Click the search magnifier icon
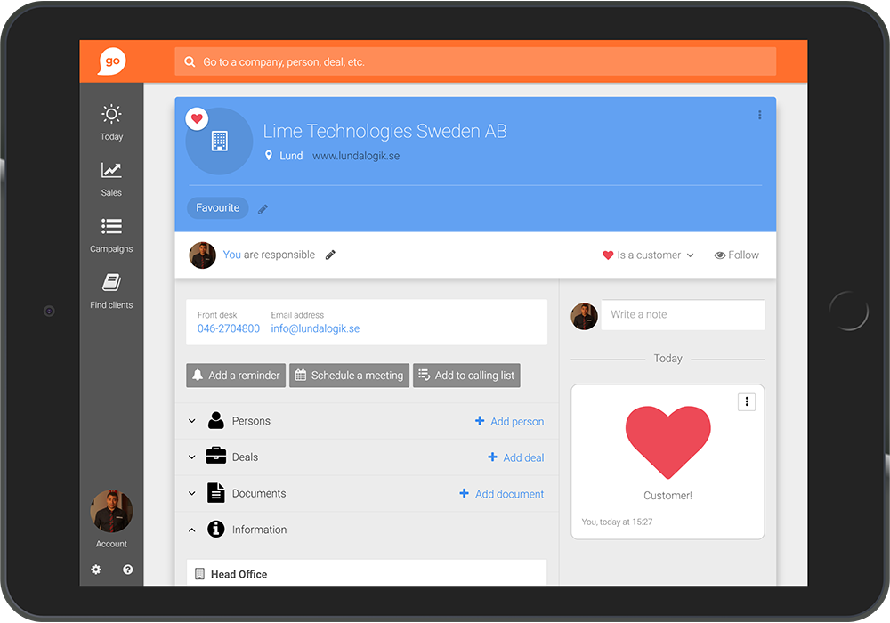 coord(190,61)
